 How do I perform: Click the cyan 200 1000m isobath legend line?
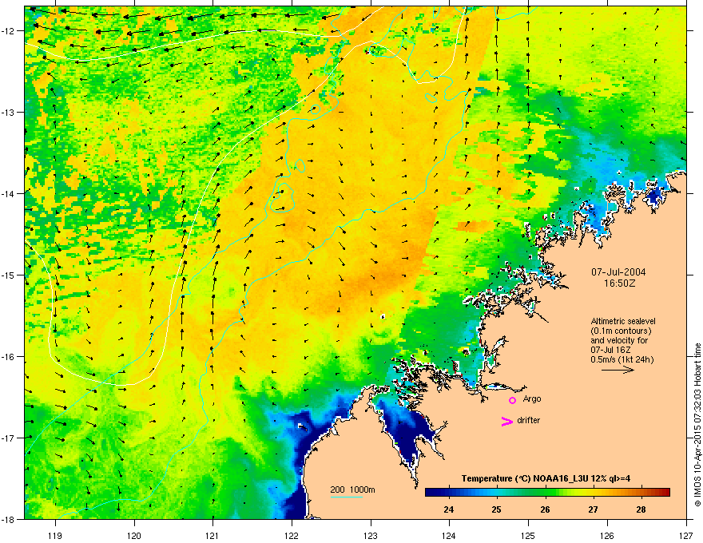(346, 497)
